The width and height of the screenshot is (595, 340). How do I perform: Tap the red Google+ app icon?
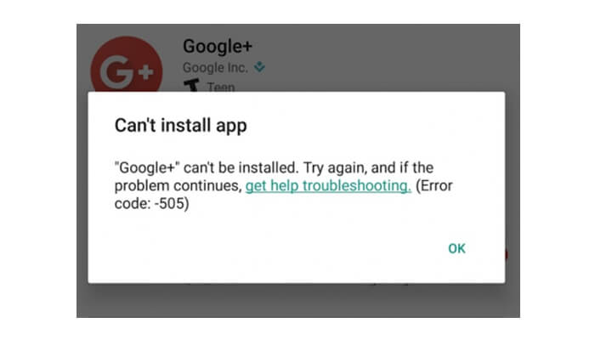tap(127, 64)
